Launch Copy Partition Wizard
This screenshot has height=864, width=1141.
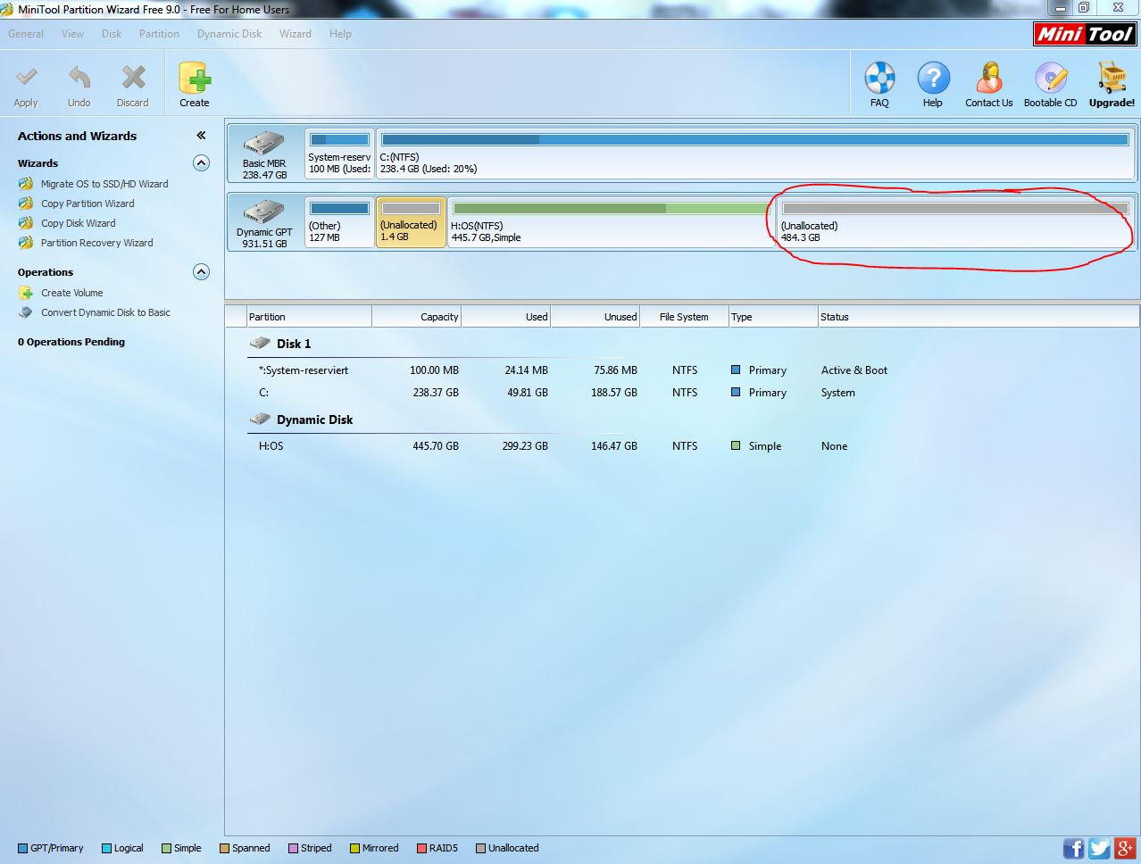(87, 204)
